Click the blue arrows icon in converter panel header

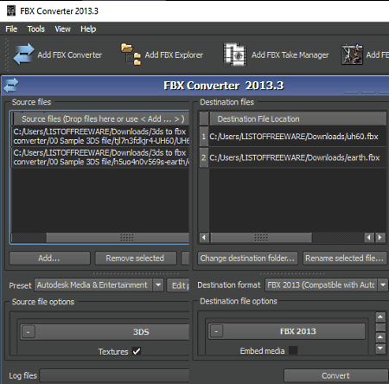click(11, 86)
